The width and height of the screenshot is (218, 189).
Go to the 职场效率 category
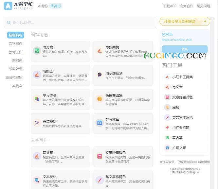coord(16,69)
